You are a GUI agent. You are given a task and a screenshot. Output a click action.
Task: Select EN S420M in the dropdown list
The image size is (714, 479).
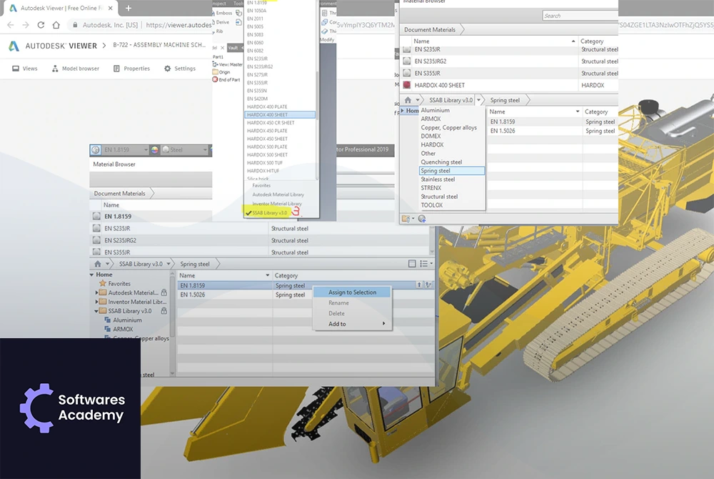click(257, 99)
